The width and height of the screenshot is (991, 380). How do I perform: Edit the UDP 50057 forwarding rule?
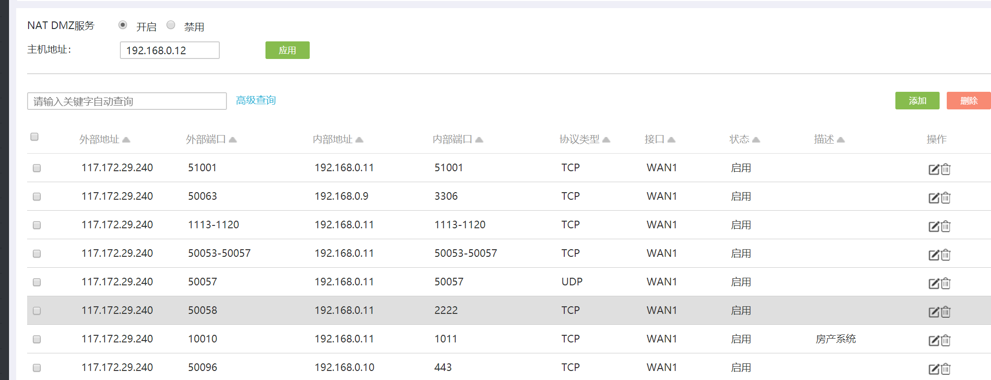click(933, 283)
